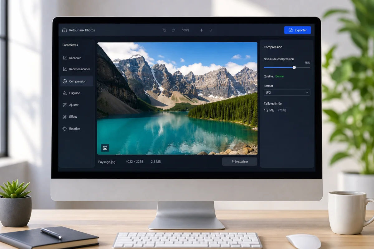Image resolution: width=374 pixels, height=249 pixels.
Task: Select the Compression menu entry
Action: click(77, 81)
